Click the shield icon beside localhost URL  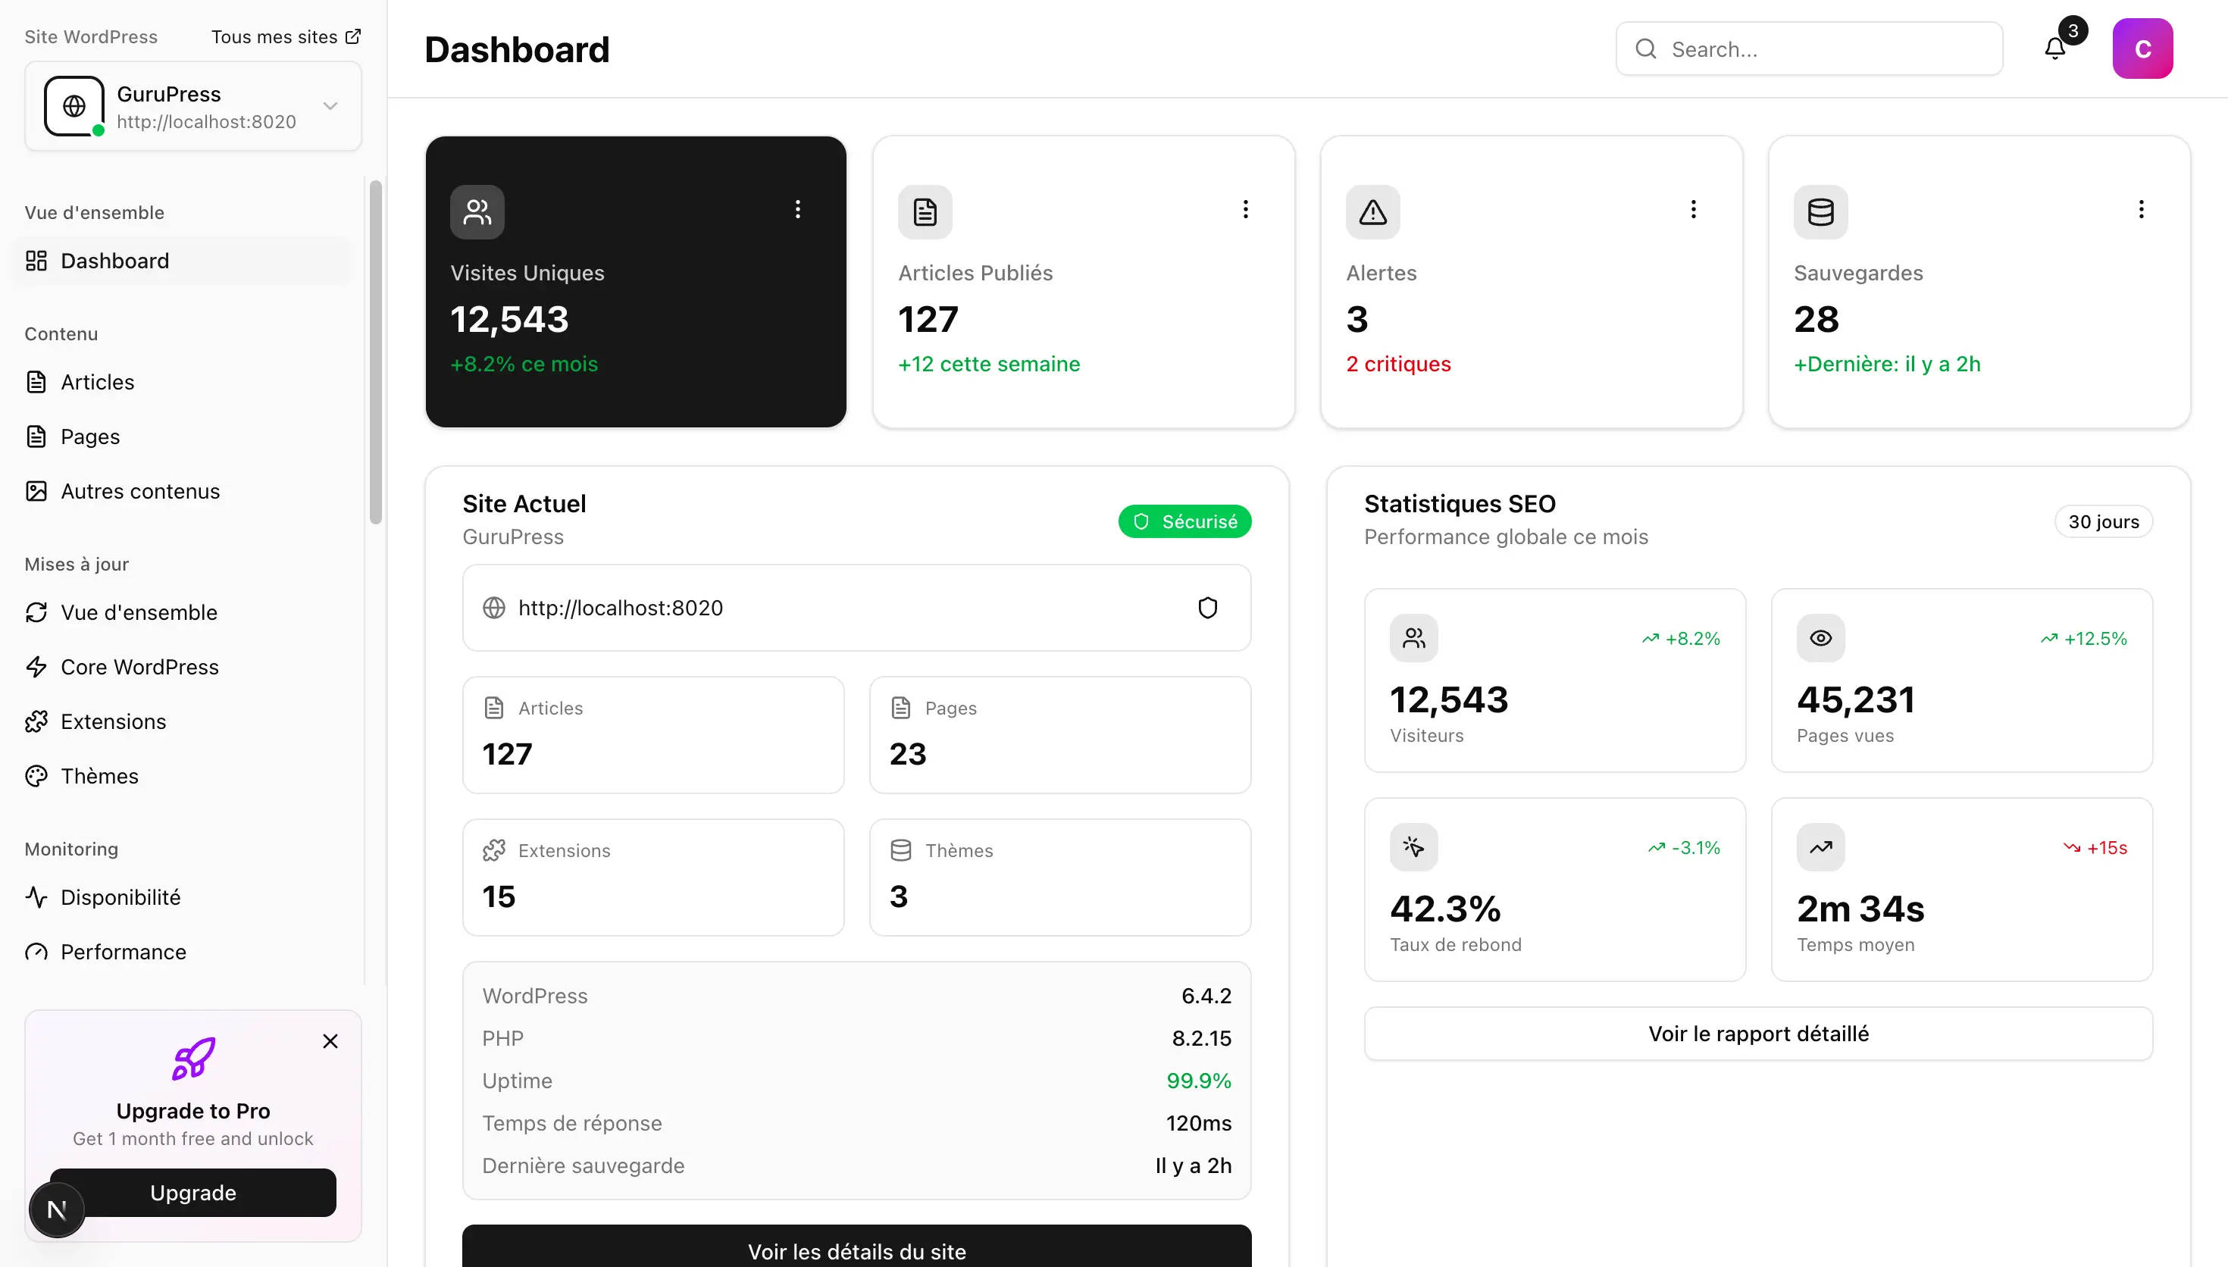[1207, 608]
